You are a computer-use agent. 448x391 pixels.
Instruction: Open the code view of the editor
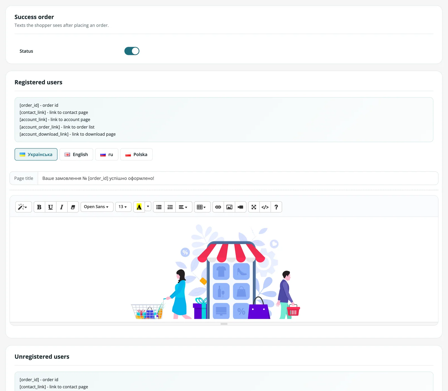tap(265, 207)
